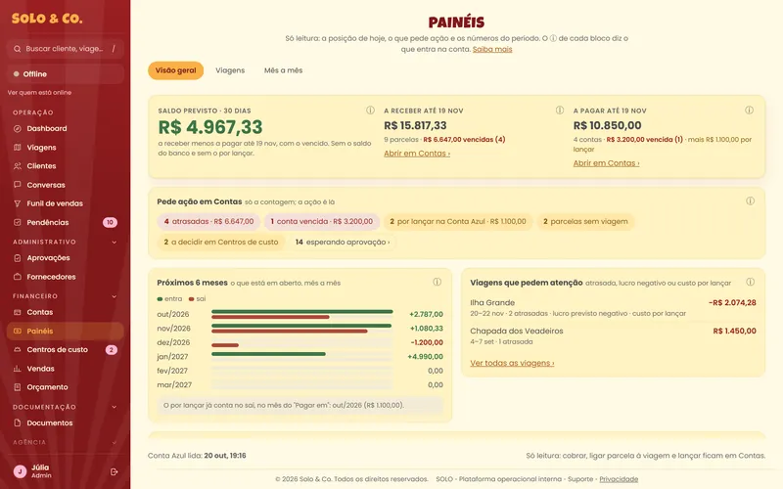Open Privacidade footer link
Viewport: 783px width, 489px height.
coord(619,479)
